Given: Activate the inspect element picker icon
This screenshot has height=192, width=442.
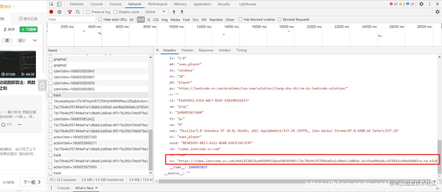Looking at the screenshot, I should tap(51, 4).
